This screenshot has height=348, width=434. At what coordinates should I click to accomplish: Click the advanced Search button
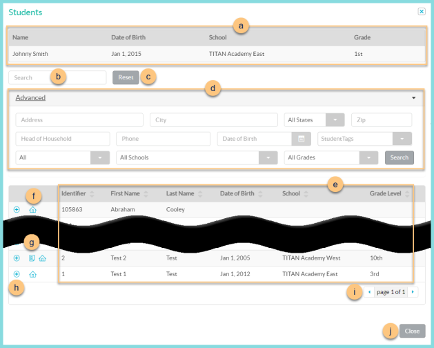[400, 157]
